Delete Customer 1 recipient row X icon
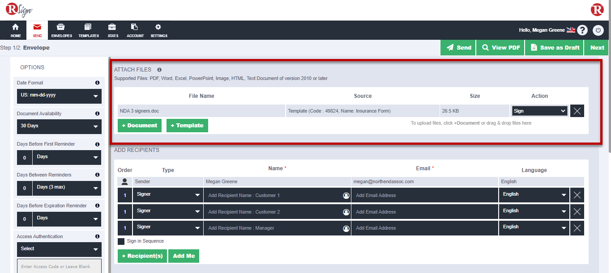 (577, 195)
